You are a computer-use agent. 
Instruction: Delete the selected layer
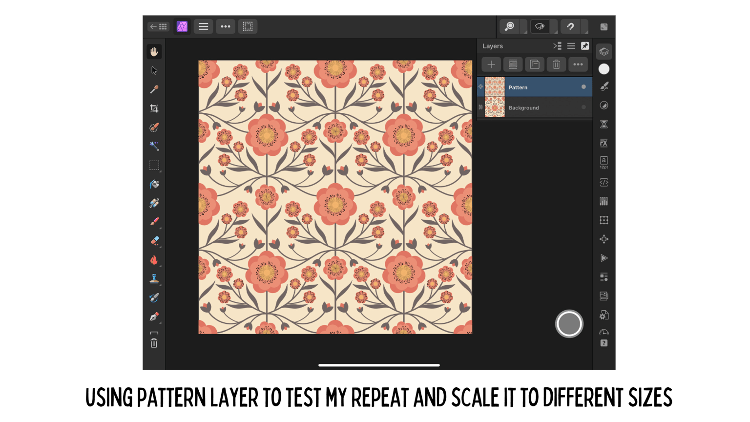tap(556, 64)
